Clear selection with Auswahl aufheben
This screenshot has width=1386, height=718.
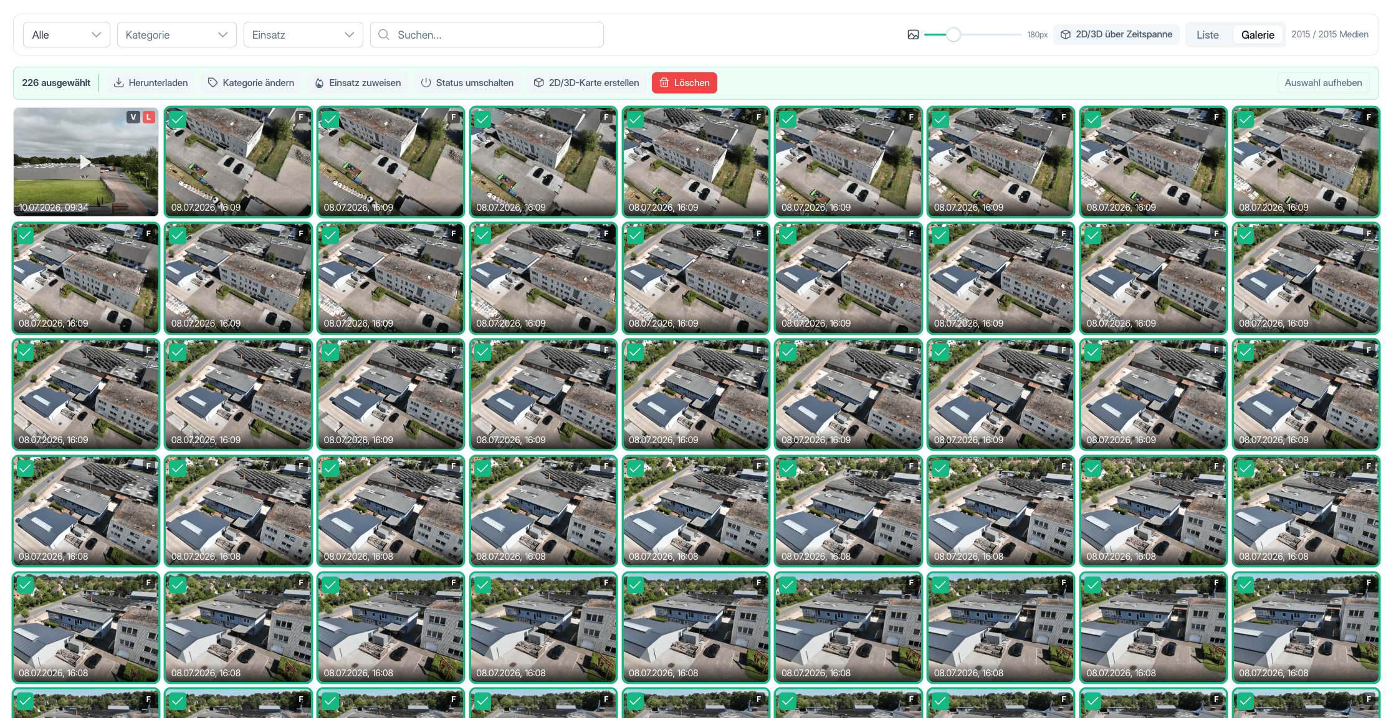(x=1323, y=83)
